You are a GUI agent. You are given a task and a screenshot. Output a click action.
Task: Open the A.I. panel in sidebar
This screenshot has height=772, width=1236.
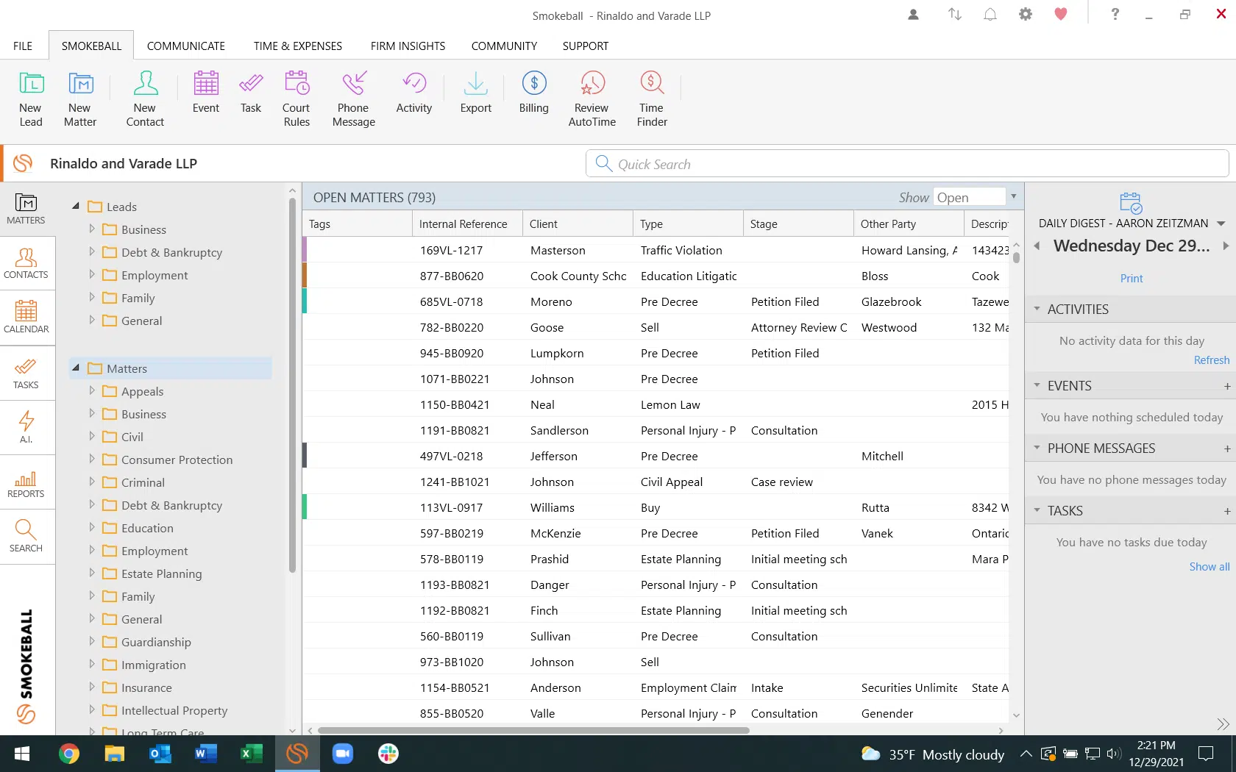26,427
